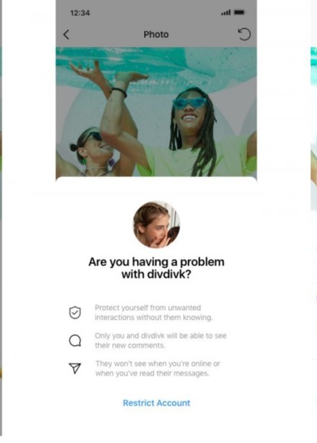The width and height of the screenshot is (317, 443).
Task: Tap the partial screen on the right edge
Action: [x=314, y=221]
